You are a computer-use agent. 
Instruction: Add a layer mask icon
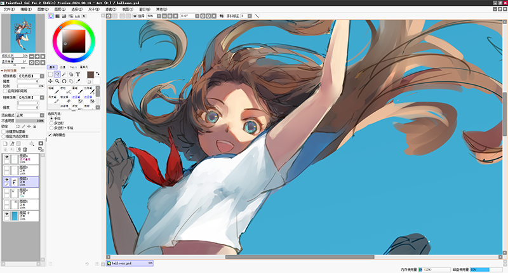[x=41, y=143]
